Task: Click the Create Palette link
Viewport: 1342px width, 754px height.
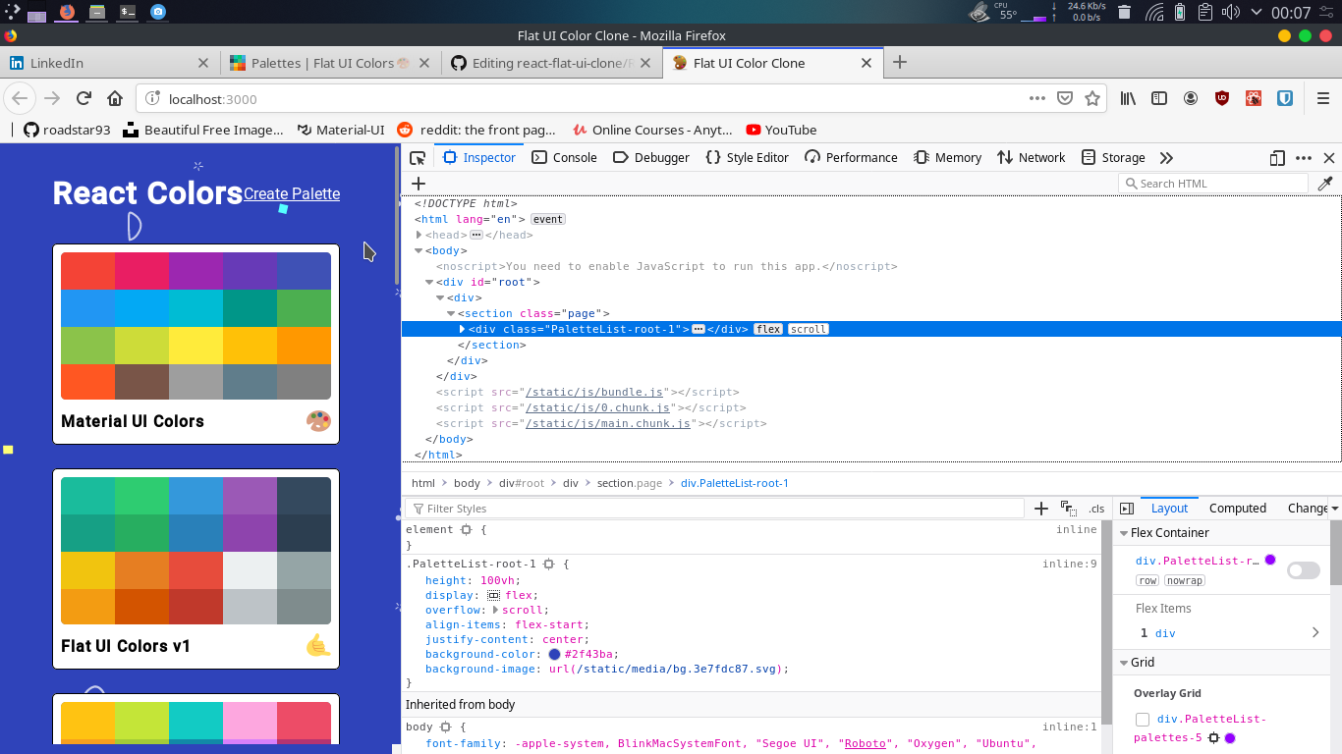Action: 292,193
